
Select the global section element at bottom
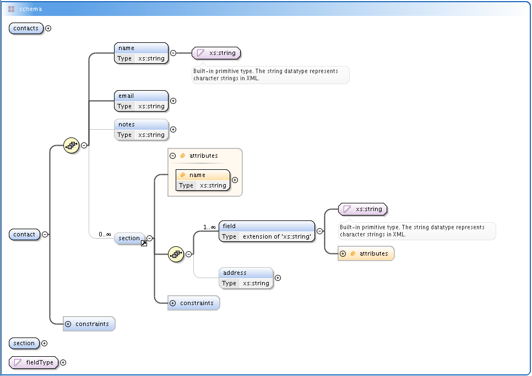point(24,343)
